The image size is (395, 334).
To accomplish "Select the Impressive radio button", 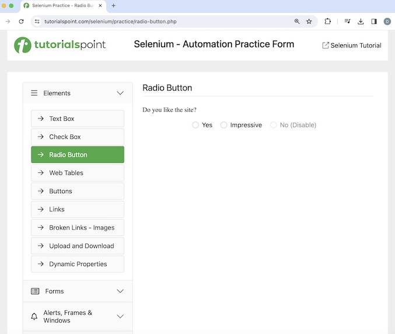I will point(224,125).
